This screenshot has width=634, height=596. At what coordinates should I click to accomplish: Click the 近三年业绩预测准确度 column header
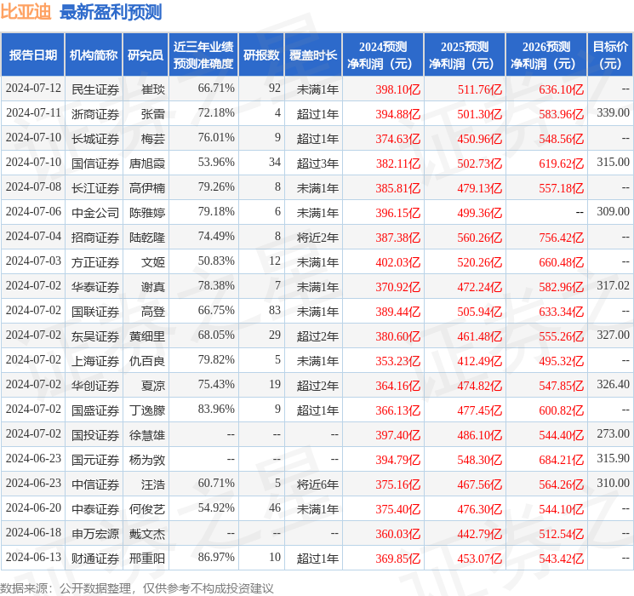[203, 54]
